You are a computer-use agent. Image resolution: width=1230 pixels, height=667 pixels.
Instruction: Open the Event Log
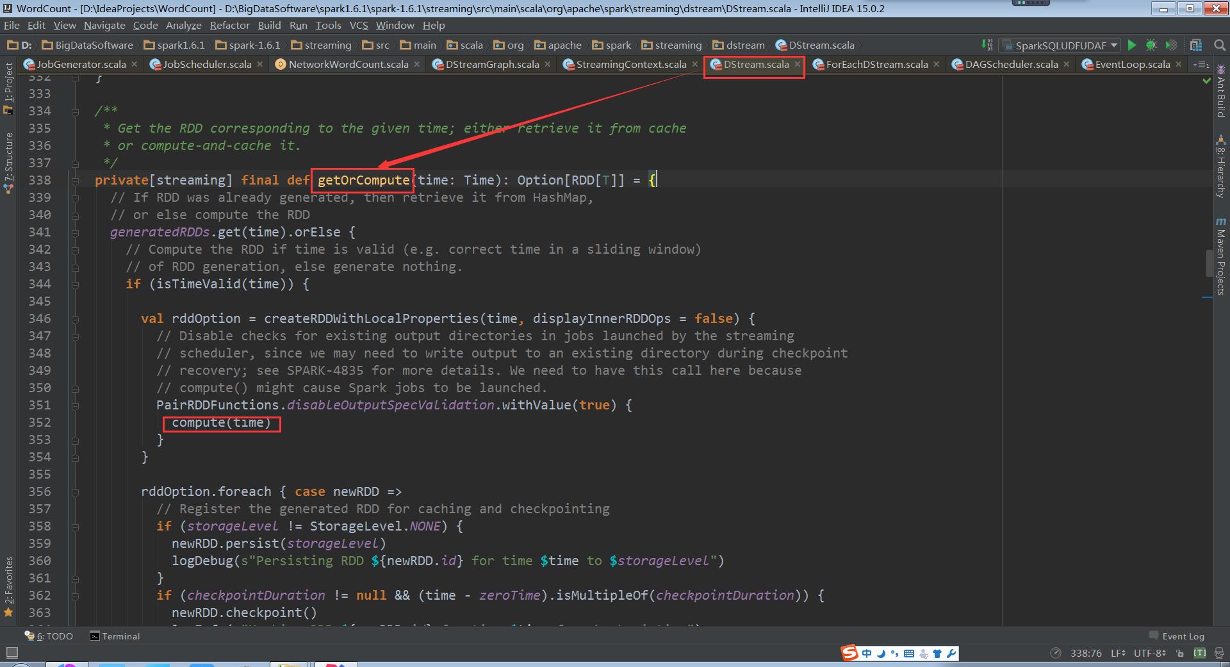tap(1177, 636)
